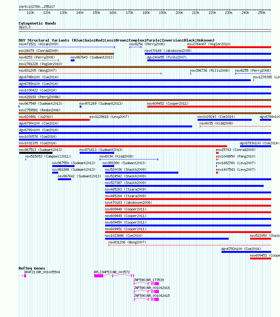The width and height of the screenshot is (280, 317).
Task: Click the nsv609448 (Cooper2011) label
Action: click(126, 209)
